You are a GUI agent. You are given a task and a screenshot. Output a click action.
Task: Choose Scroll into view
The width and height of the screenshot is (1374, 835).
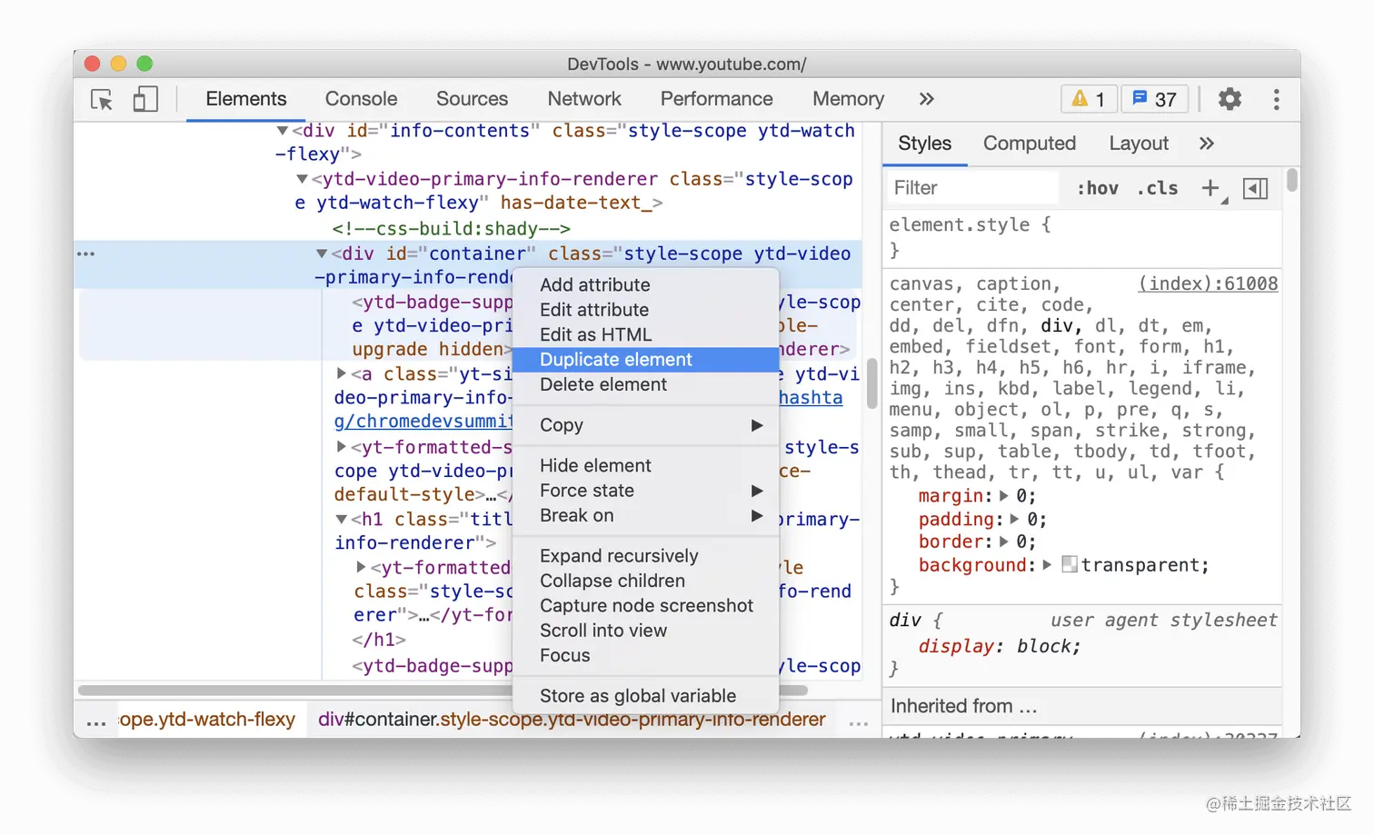click(646, 631)
